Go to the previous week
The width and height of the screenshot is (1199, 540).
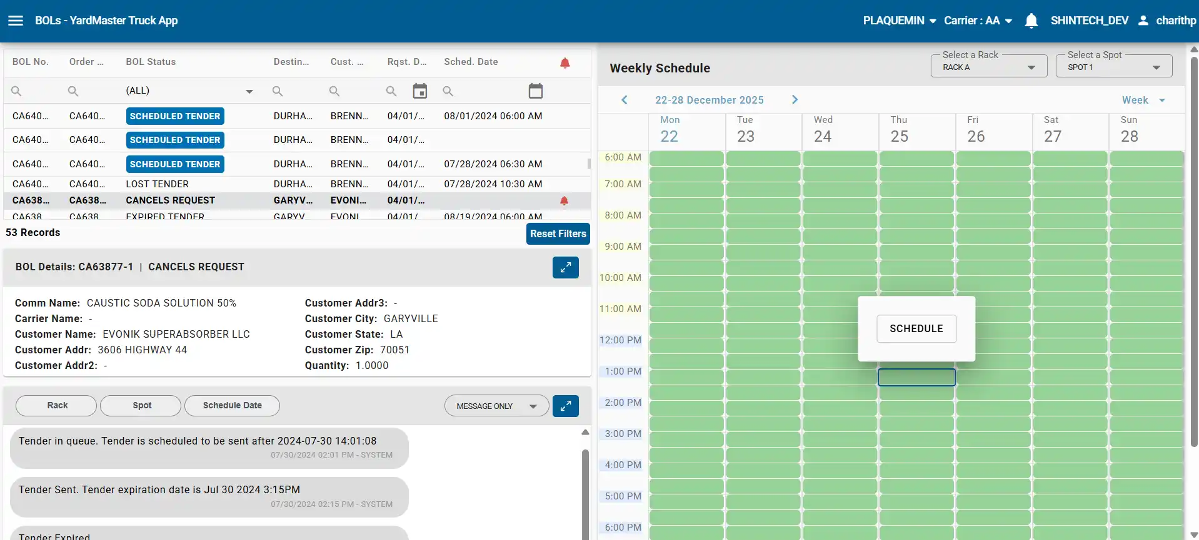624,100
